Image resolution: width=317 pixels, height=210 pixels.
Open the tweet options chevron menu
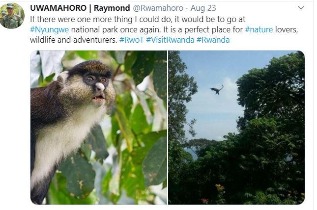click(x=301, y=8)
